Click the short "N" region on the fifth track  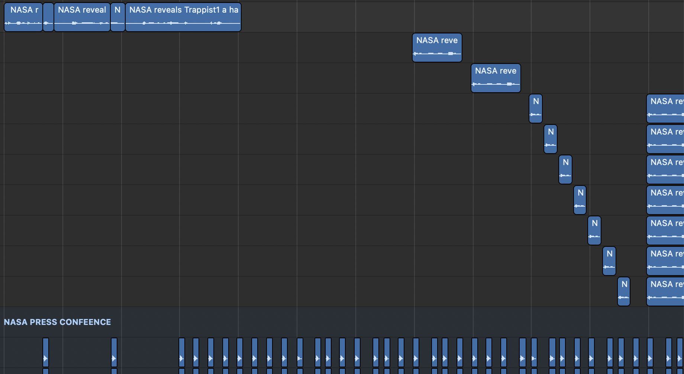coord(550,139)
